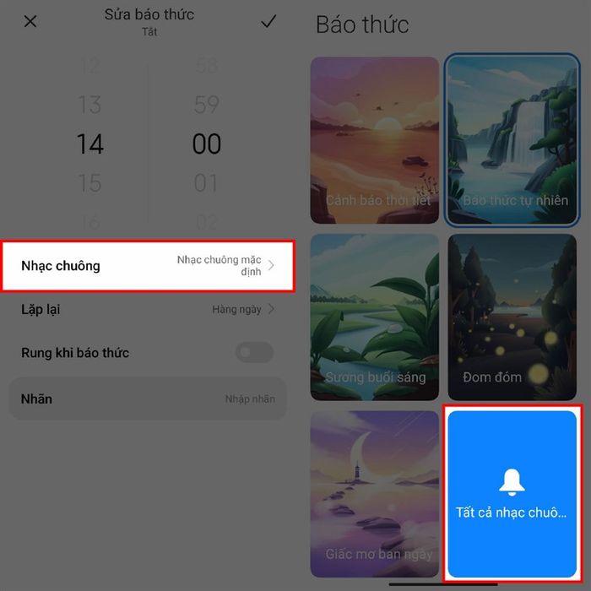The height and width of the screenshot is (591, 591).
Task: Tap the bell icon for all ringtones
Action: [x=512, y=482]
